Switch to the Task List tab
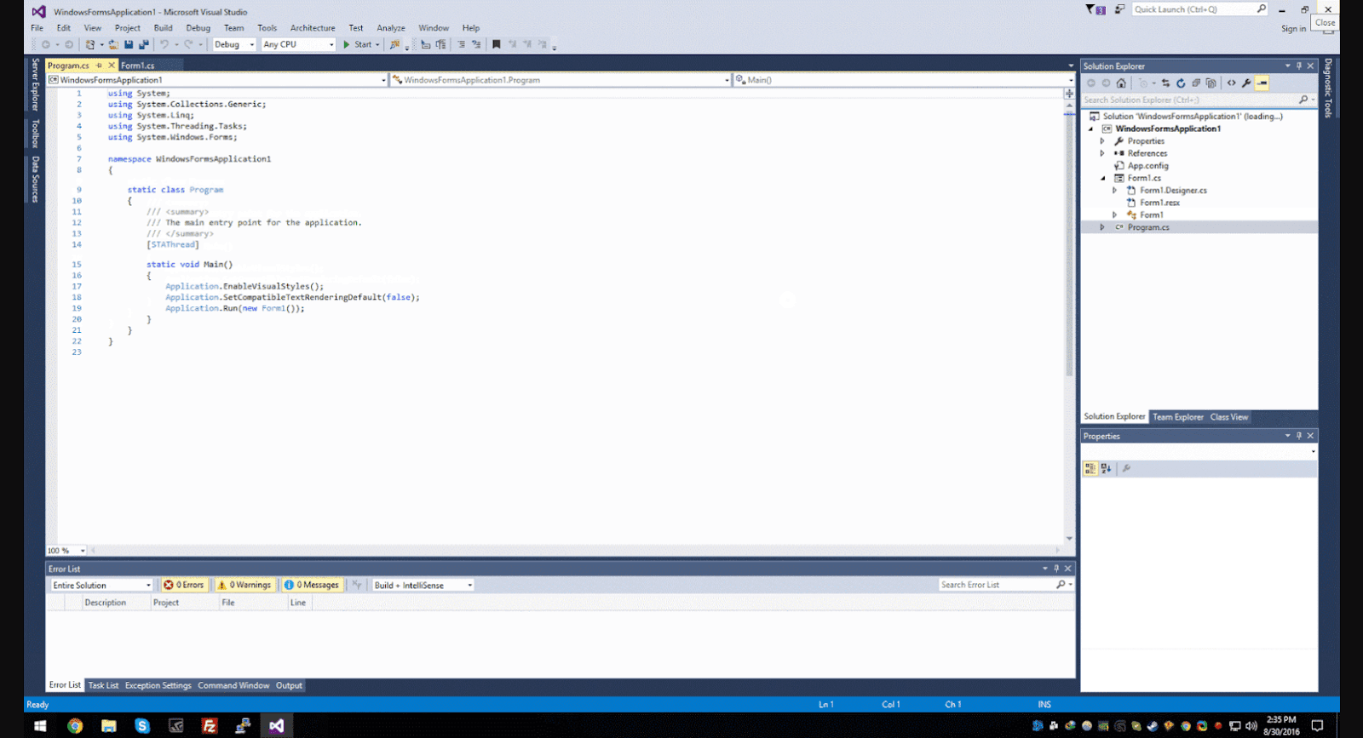Viewport: 1363px width, 738px height. pyautogui.click(x=104, y=685)
